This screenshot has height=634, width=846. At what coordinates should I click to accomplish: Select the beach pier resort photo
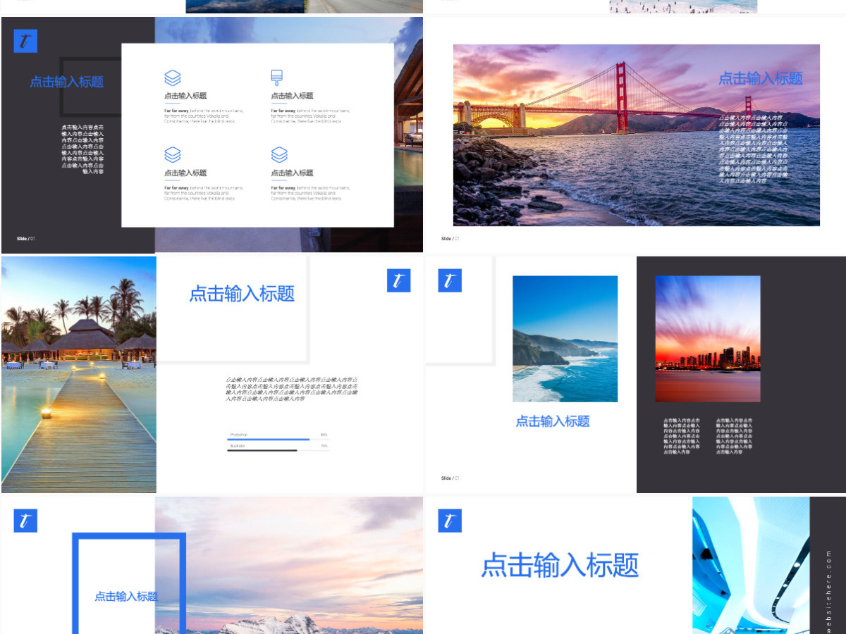point(79,374)
